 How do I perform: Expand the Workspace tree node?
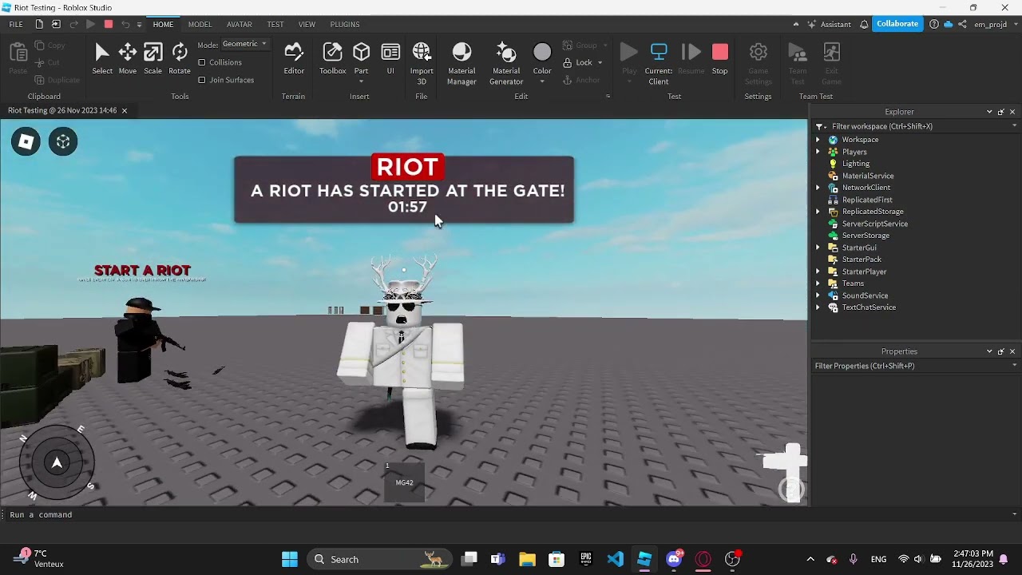pos(818,140)
